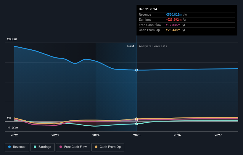Click the 2023 x-axis label
Screen dimensions: 243x155
[55, 135]
